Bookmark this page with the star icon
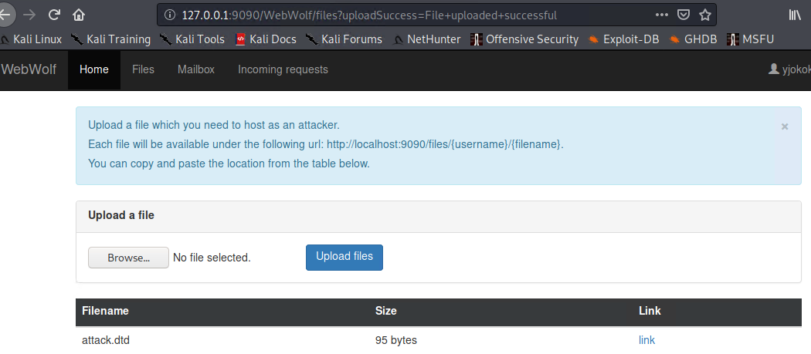This screenshot has height=354, width=811. [x=704, y=15]
